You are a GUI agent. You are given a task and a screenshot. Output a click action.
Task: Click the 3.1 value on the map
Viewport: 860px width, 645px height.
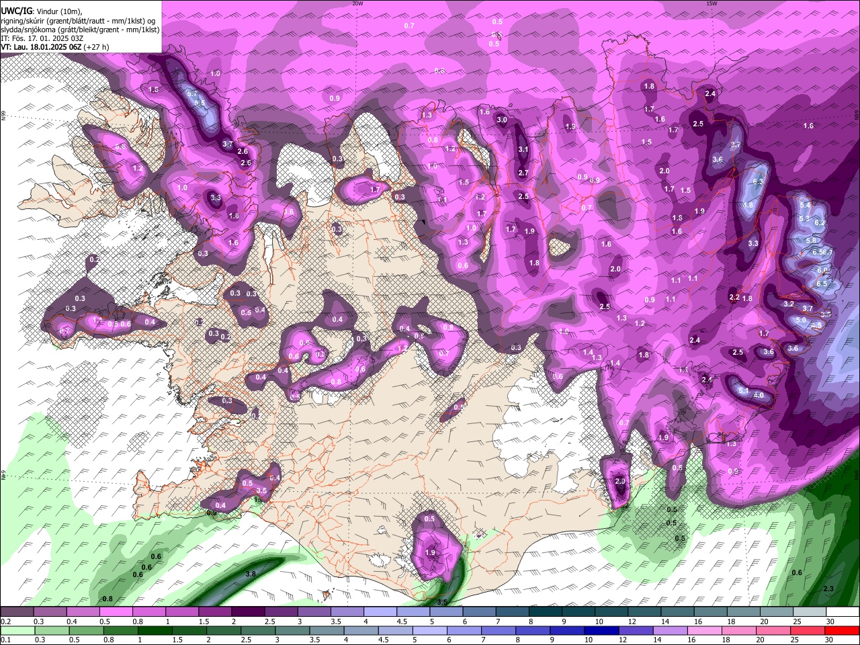pyautogui.click(x=523, y=150)
